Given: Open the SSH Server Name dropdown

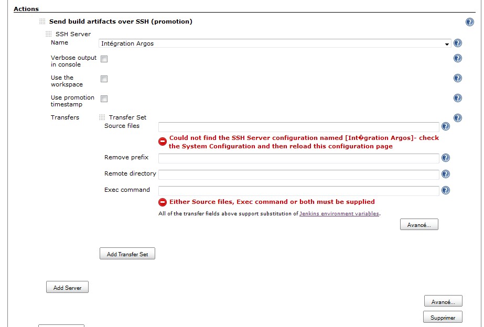Looking at the screenshot, I should [275, 43].
